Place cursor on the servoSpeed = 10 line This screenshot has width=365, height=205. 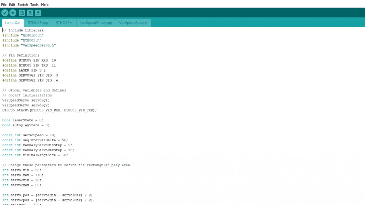29,135
